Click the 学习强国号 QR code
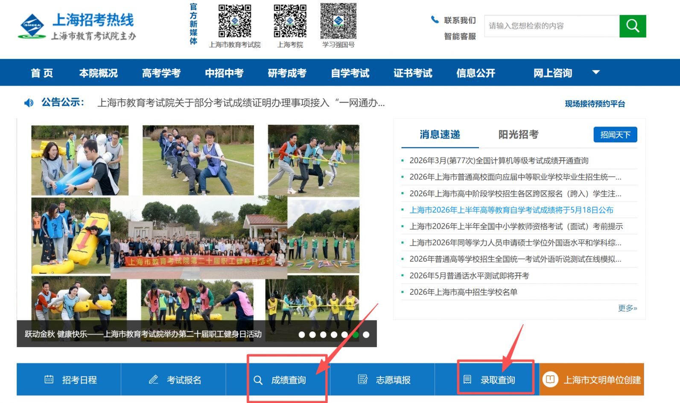The width and height of the screenshot is (680, 403). point(339,21)
